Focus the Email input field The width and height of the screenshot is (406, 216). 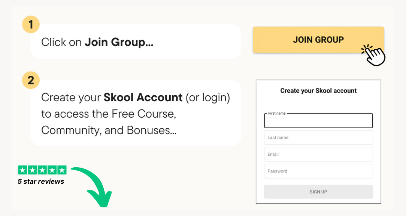(318, 154)
